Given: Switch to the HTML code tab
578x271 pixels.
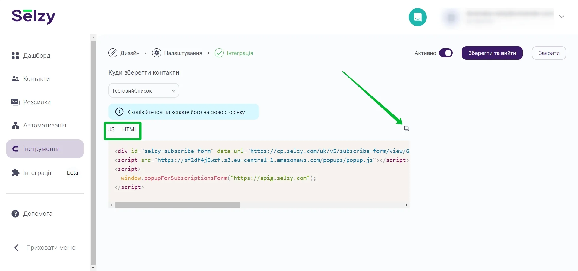Looking at the screenshot, I should 130,129.
